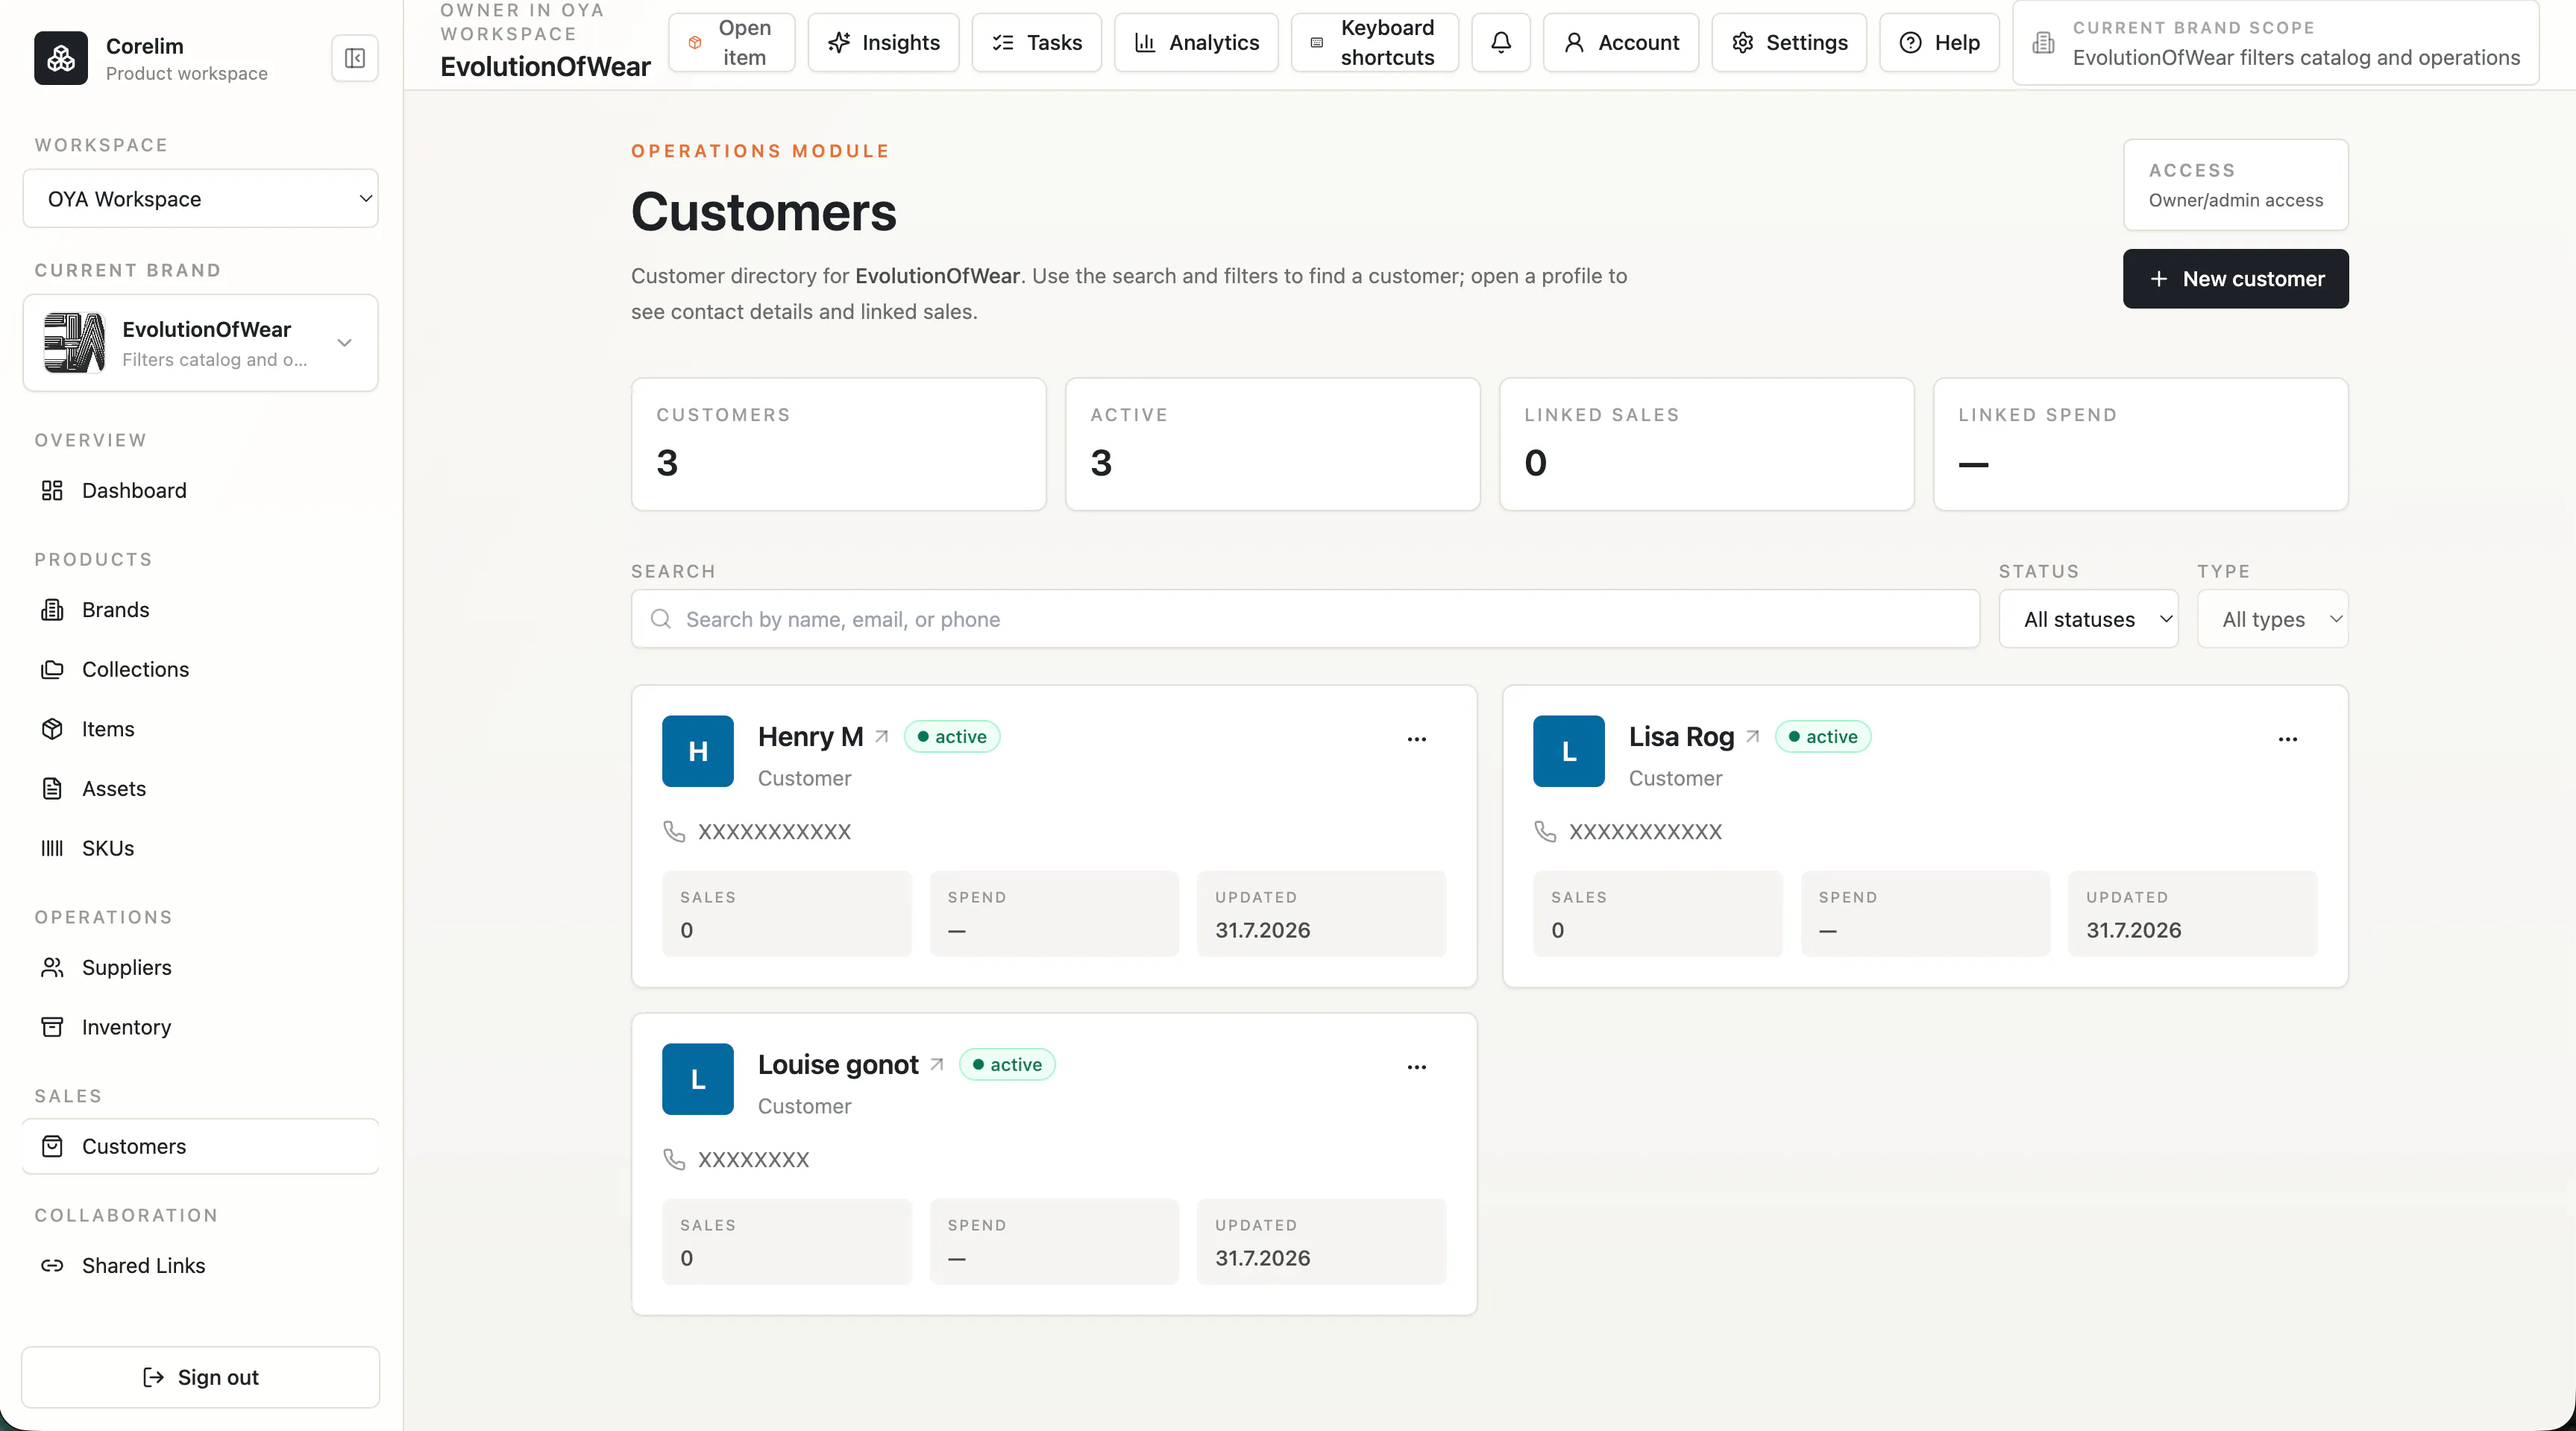Click the Linked Sales stat card
Viewport: 2576px width, 1431px height.
[x=1706, y=443]
